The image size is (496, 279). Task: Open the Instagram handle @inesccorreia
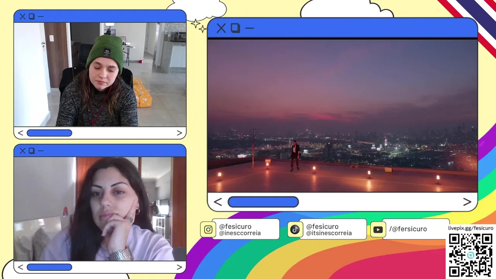coord(240,233)
